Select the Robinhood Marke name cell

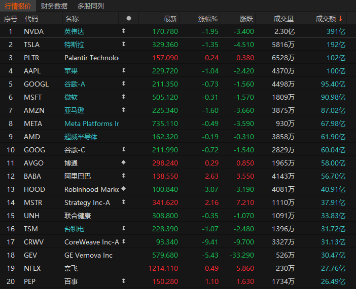91,189
